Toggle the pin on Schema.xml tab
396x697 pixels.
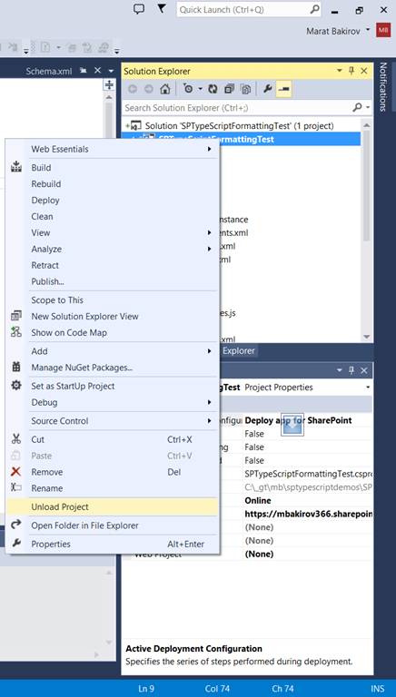84,71
